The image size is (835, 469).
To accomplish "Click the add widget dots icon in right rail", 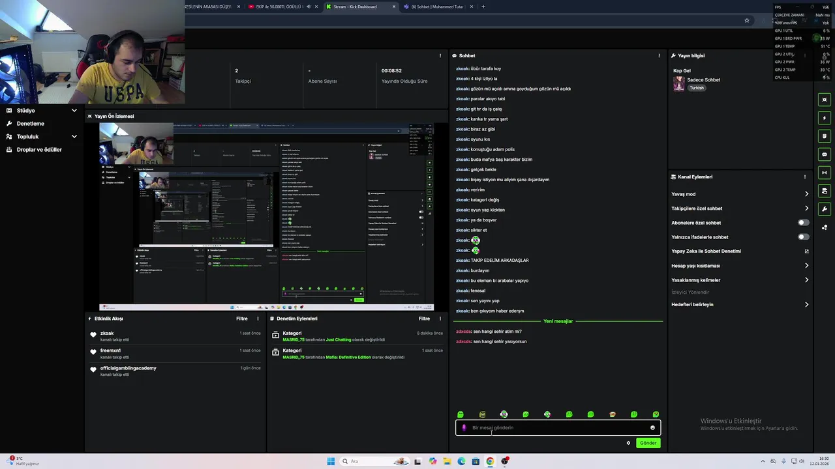I will tap(825, 227).
